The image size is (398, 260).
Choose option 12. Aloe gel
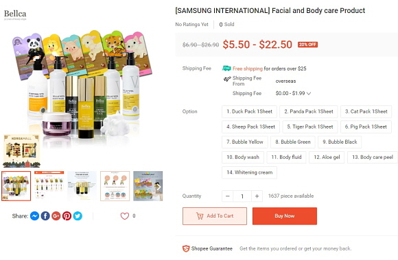pyautogui.click(x=327, y=157)
